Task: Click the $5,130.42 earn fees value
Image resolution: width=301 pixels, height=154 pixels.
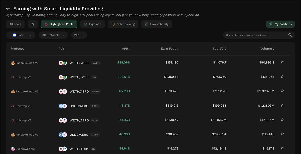Action: coord(171,120)
